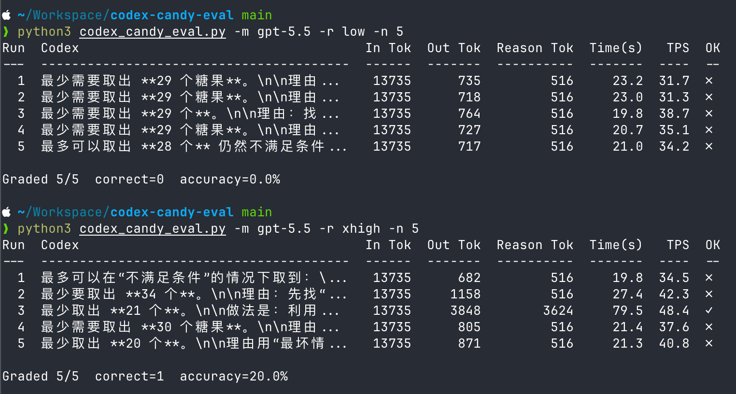
Task: Click underlined codex_candy_eval.py in the first command
Action: [x=153, y=32]
